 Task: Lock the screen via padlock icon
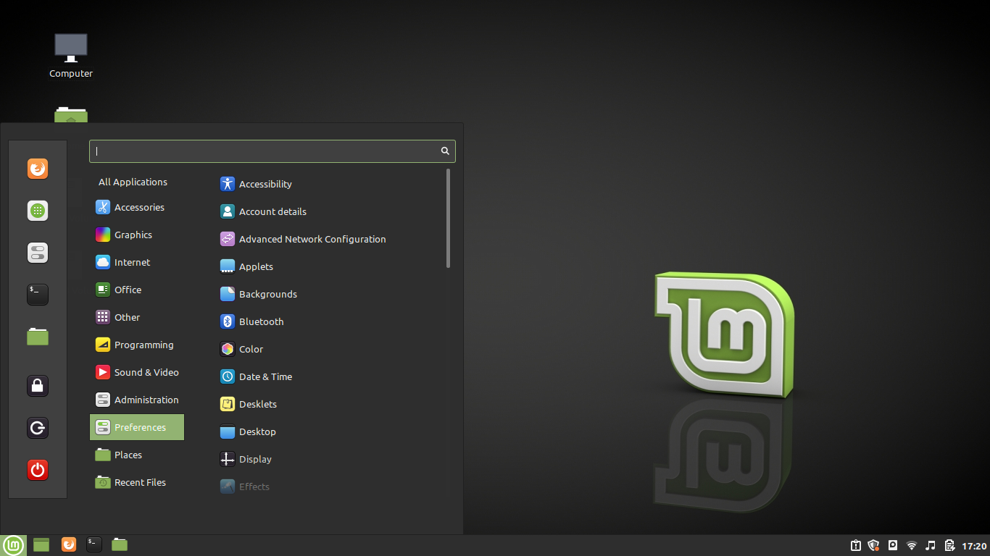coord(38,386)
